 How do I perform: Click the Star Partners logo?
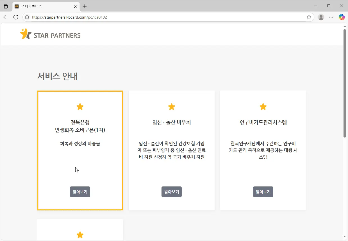pyautogui.click(x=50, y=34)
